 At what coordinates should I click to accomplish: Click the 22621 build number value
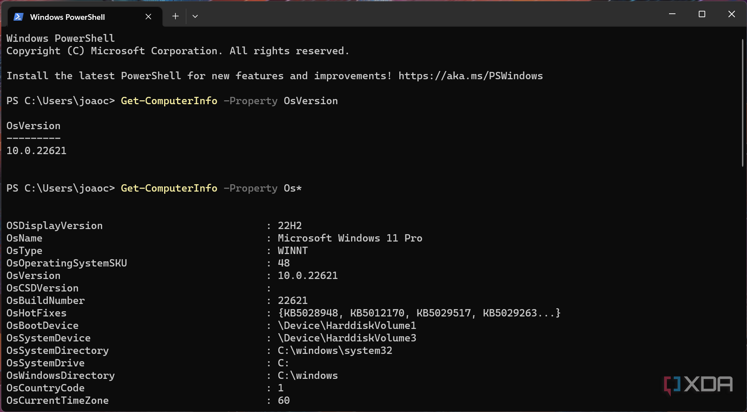293,300
